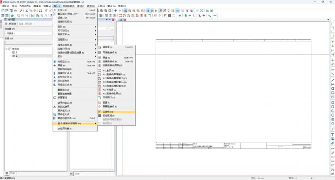Switch to the 列表 (list) tab in the left panel
This screenshot has width=335, height=180.
coord(13,174)
